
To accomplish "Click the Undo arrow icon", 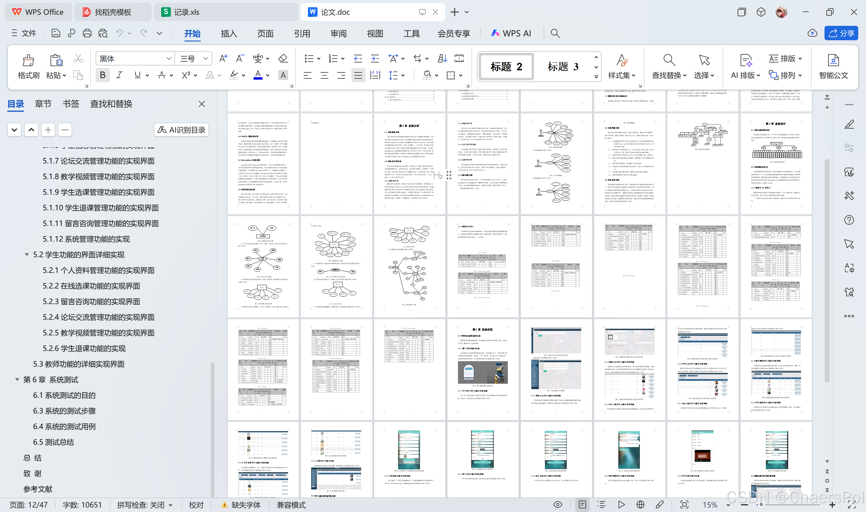I will pyautogui.click(x=119, y=33).
